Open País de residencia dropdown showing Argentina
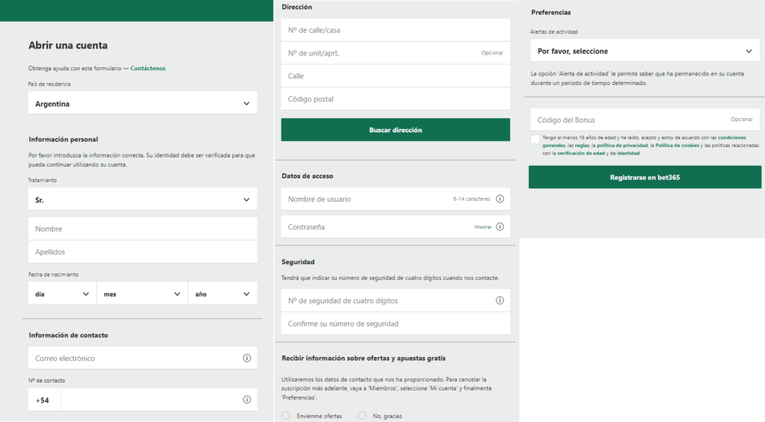The width and height of the screenshot is (765, 422). tap(143, 103)
